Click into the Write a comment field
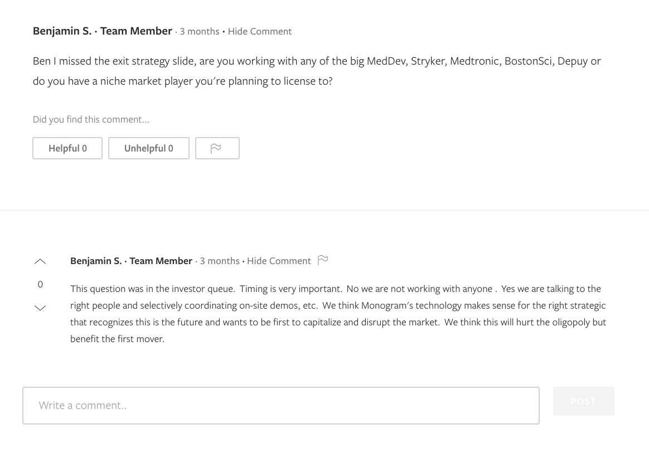Viewport: 649px width, 468px height. (x=280, y=406)
